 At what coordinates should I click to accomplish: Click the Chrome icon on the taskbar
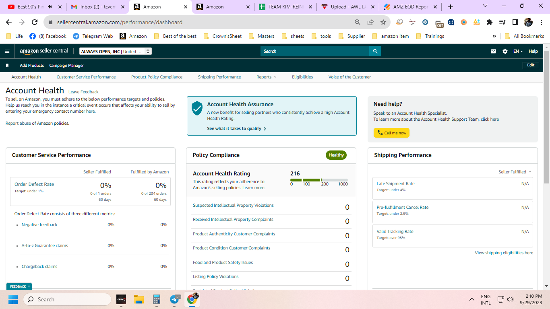(x=193, y=299)
